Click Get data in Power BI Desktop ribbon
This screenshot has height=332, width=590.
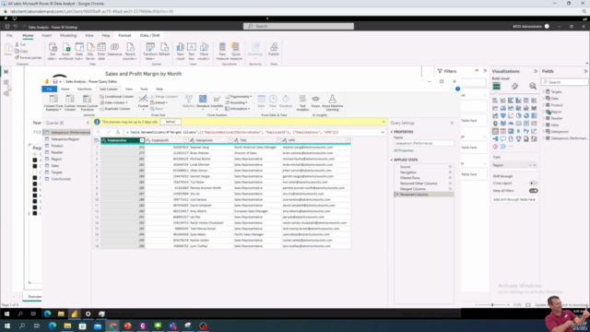tap(53, 52)
